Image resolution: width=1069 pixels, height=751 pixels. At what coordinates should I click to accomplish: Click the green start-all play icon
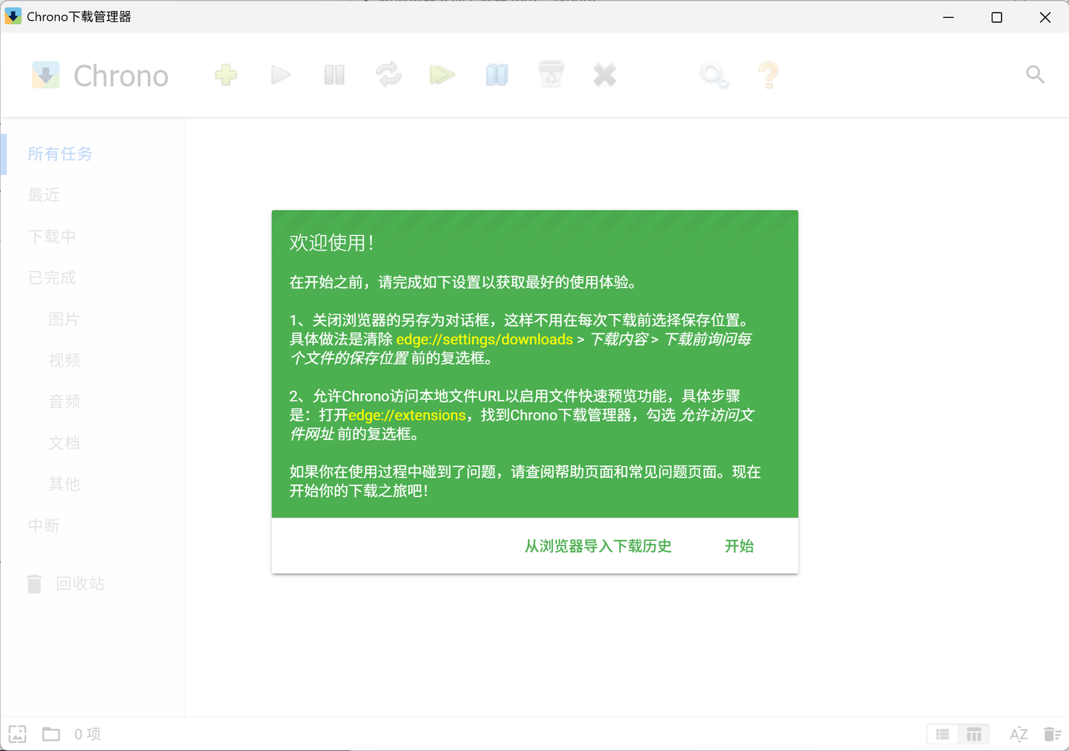(x=442, y=75)
